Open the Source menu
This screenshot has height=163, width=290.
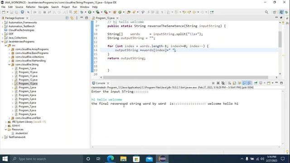[x=19, y=7]
